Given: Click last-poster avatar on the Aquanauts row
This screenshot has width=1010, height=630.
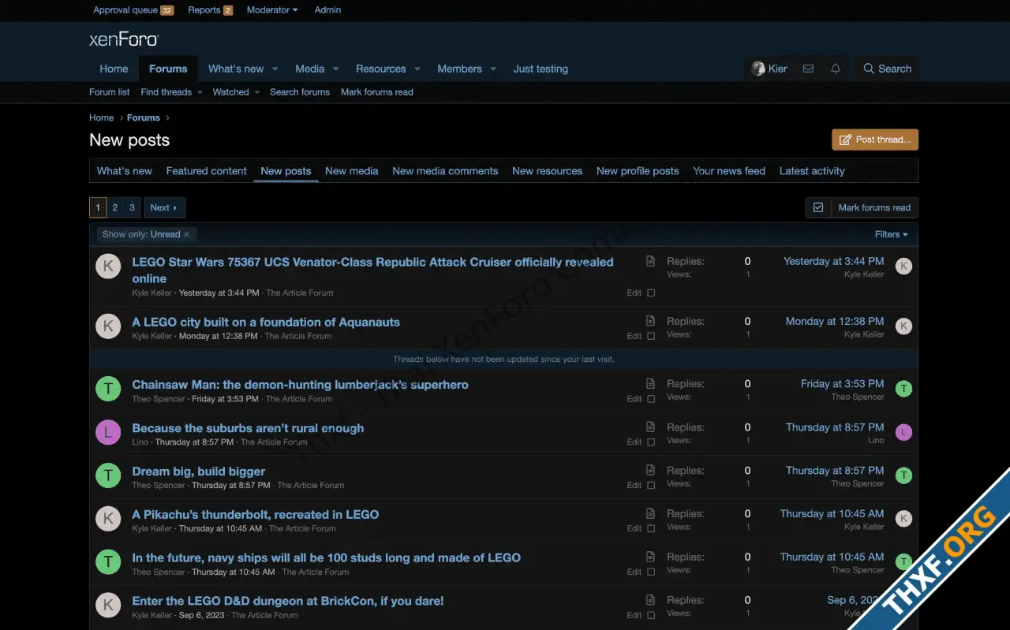Looking at the screenshot, I should pos(903,326).
